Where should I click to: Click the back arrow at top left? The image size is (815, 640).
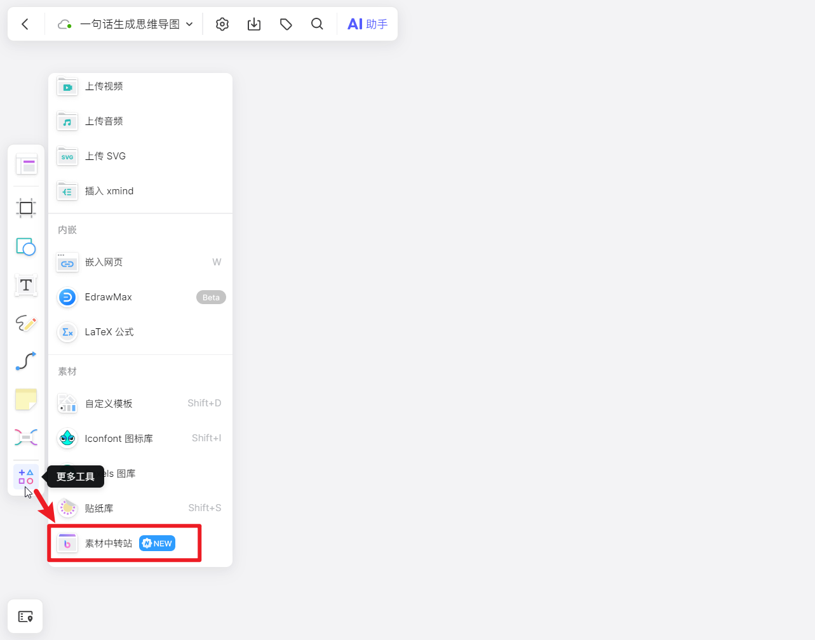[25, 23]
